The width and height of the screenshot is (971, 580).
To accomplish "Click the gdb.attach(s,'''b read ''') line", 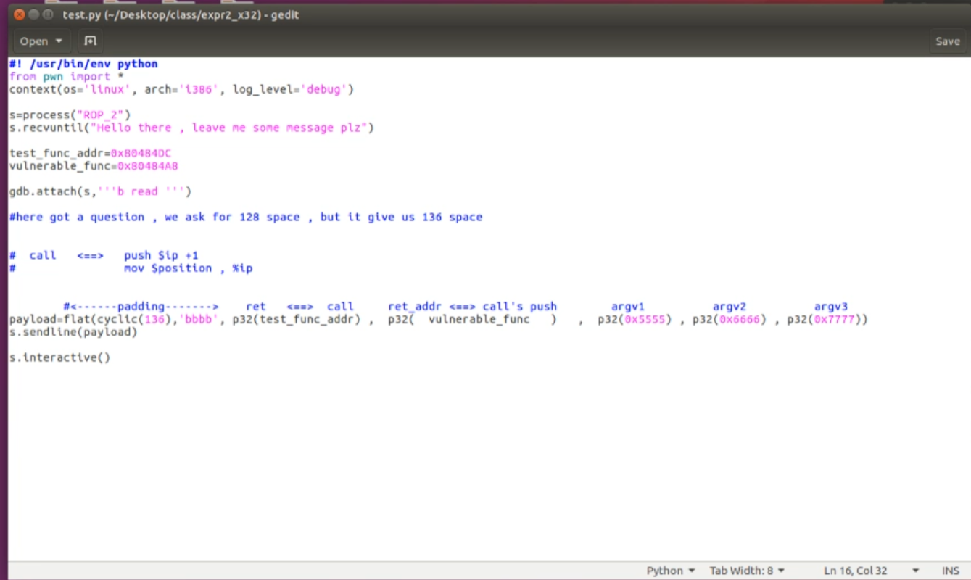I will coord(100,192).
